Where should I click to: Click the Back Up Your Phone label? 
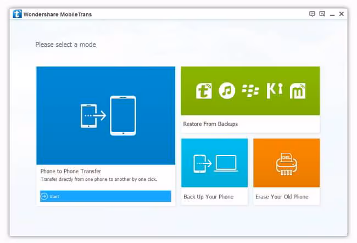click(208, 197)
